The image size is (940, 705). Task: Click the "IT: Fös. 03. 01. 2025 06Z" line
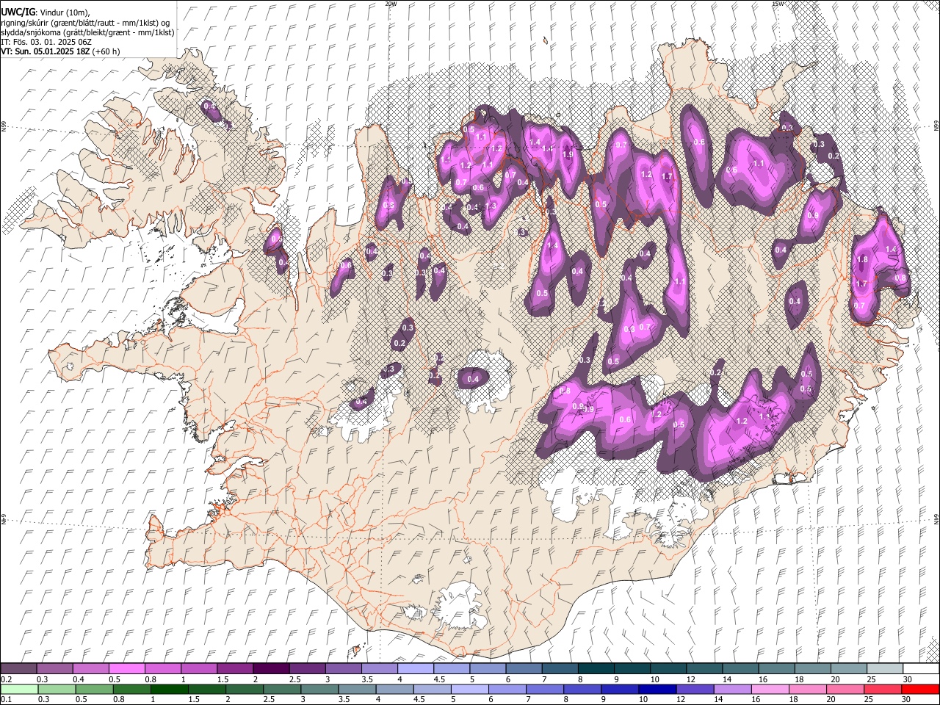(46, 42)
